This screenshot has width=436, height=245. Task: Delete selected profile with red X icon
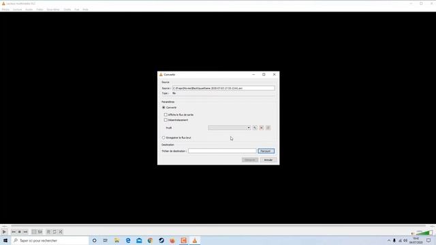click(262, 128)
